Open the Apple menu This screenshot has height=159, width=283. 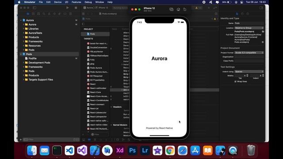(19, 2)
